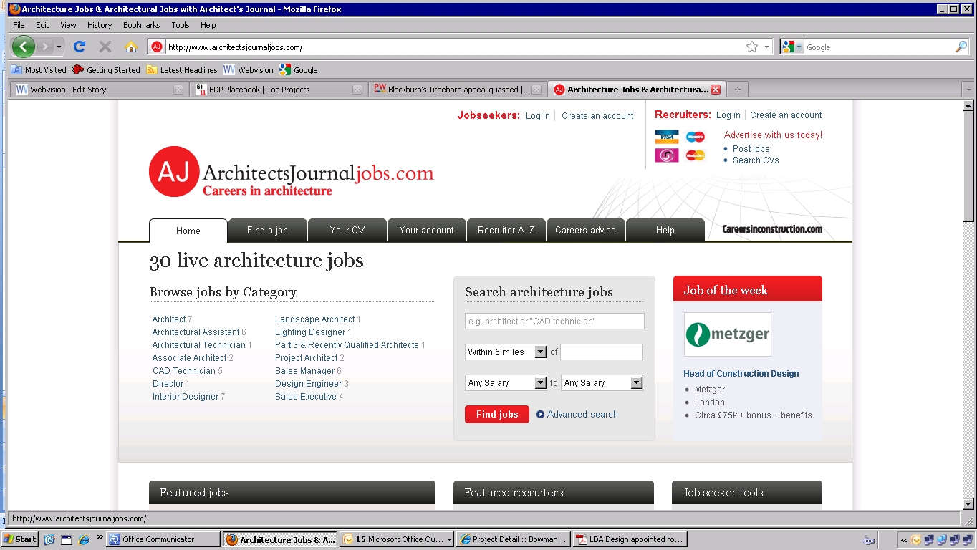This screenshot has width=977, height=550.
Task: Open the Post jobs link
Action: pos(751,148)
